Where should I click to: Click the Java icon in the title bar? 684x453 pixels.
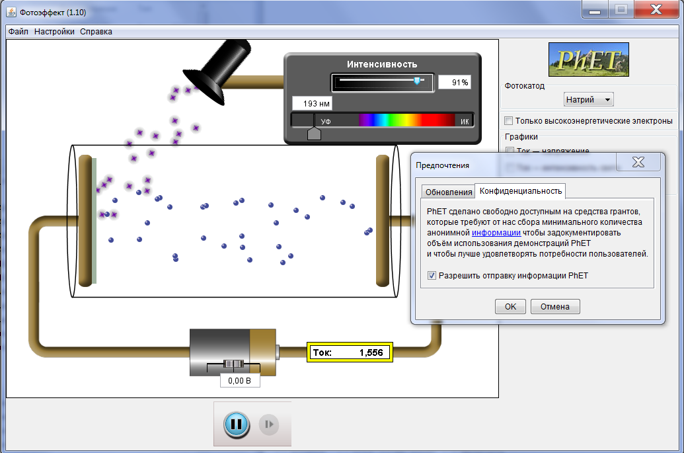[x=11, y=12]
